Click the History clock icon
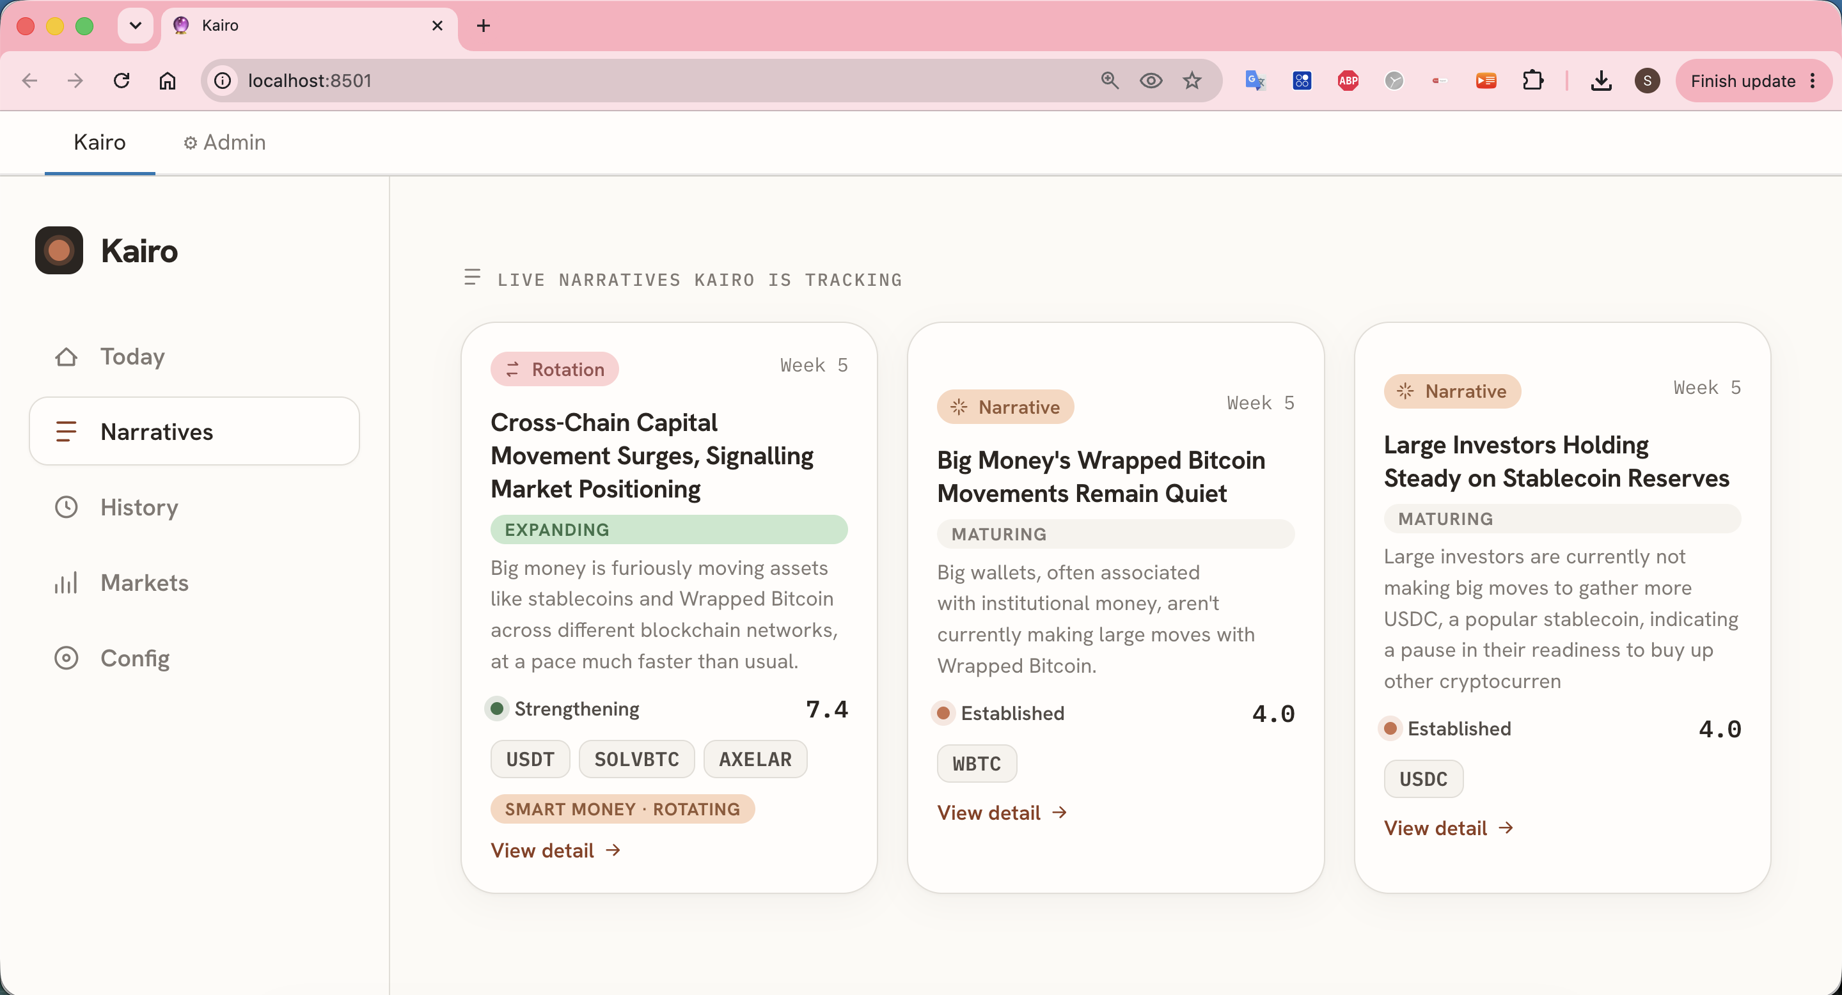 (66, 508)
